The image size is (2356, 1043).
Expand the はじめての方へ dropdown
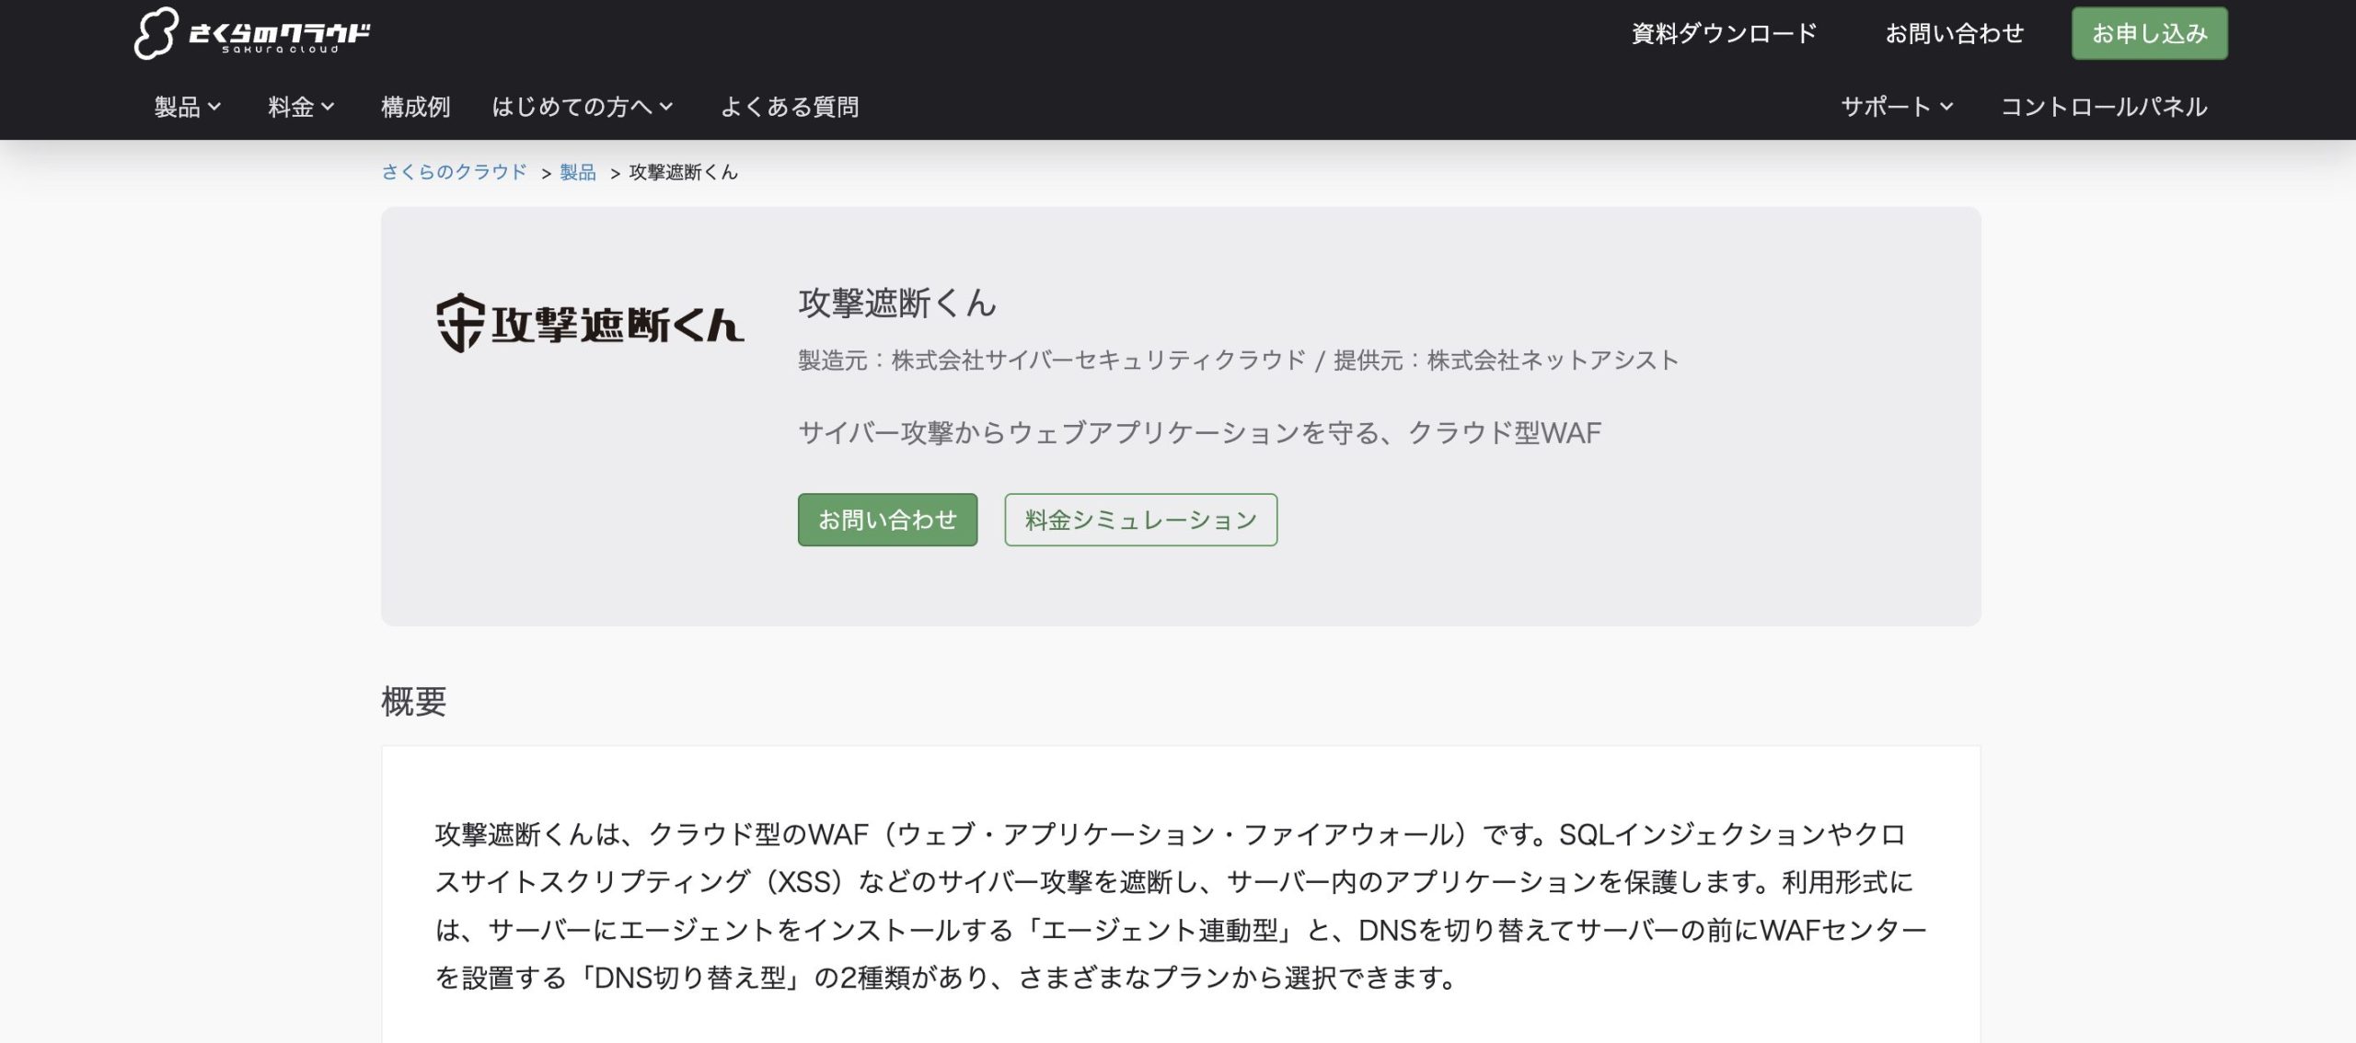pyautogui.click(x=583, y=107)
